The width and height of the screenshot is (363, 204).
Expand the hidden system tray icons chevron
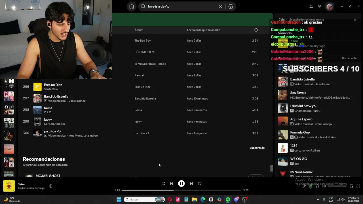318,199
